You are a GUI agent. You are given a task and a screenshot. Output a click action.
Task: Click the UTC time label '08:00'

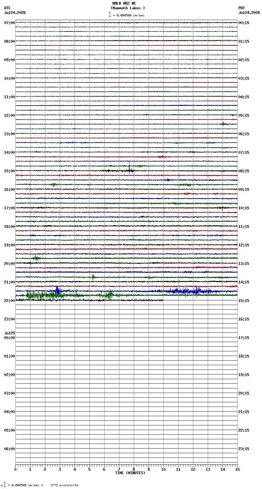10,41
